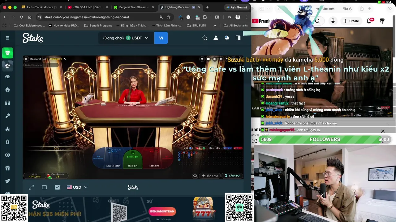Open the gift box icon in sidebar

[x=7, y=168]
